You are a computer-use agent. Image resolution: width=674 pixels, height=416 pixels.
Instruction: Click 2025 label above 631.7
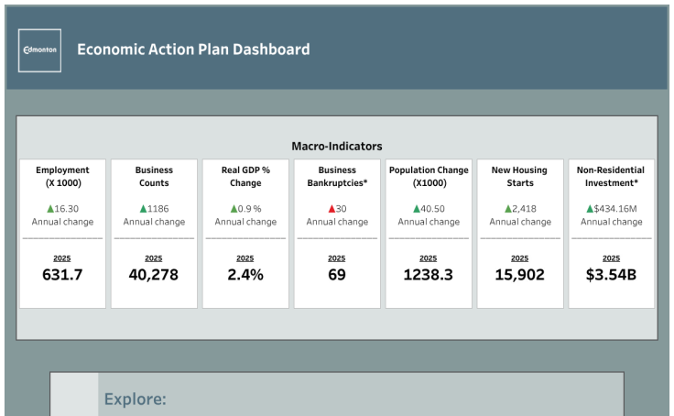click(x=62, y=258)
